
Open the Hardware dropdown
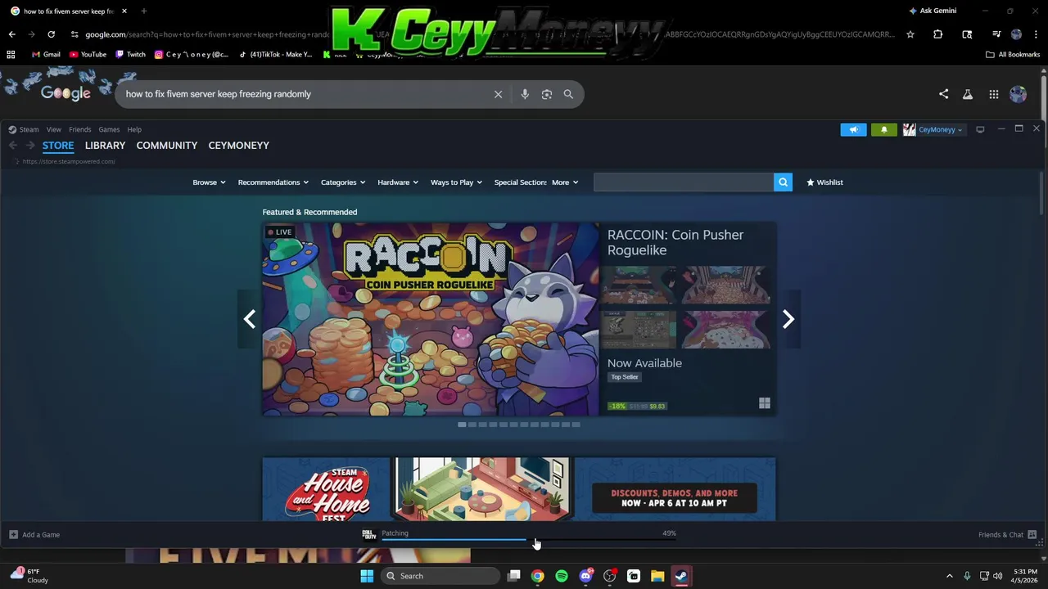(398, 182)
